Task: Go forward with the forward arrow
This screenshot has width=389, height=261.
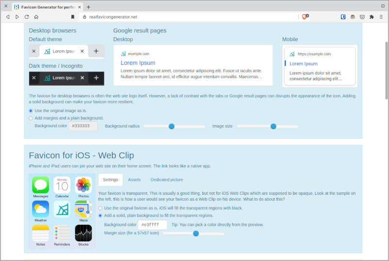Action: (x=17, y=17)
